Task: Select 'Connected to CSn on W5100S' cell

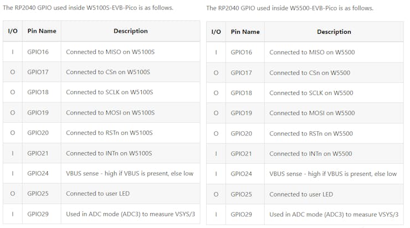Action: coord(108,72)
